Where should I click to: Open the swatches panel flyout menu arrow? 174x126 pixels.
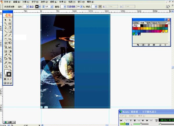click(169, 23)
